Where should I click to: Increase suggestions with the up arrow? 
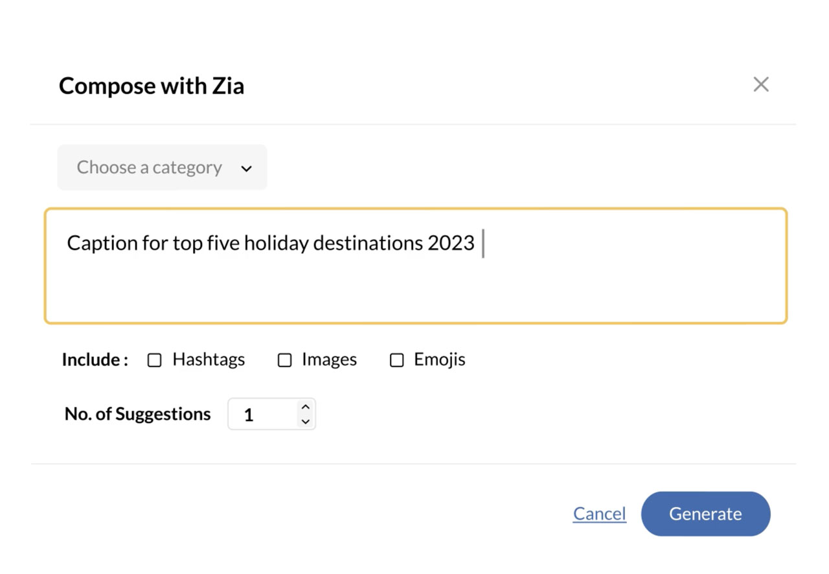point(306,408)
